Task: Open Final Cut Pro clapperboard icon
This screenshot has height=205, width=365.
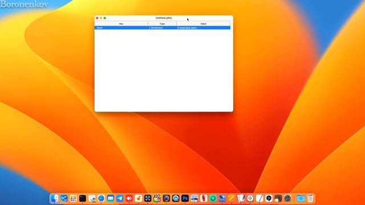Action: pyautogui.click(x=157, y=198)
